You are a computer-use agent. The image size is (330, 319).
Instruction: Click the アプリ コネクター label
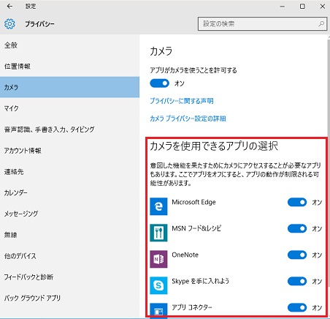192,307
